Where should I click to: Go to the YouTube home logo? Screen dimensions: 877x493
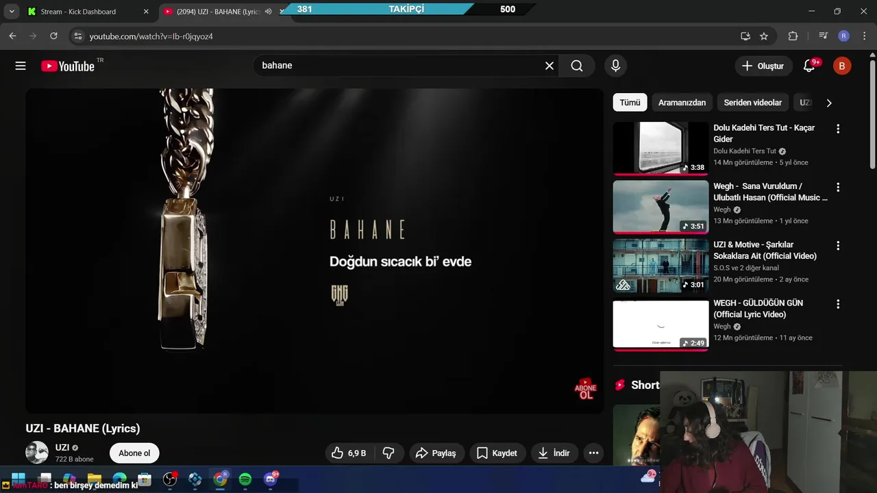[67, 66]
